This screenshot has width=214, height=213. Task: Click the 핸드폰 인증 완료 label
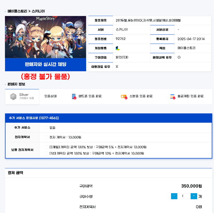(x=90, y=96)
